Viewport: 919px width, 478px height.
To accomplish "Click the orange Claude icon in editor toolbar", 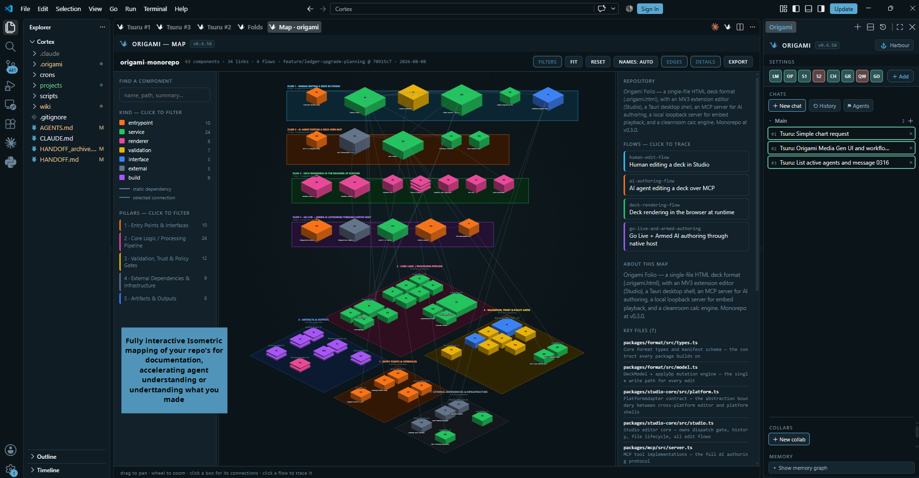I will (x=715, y=27).
